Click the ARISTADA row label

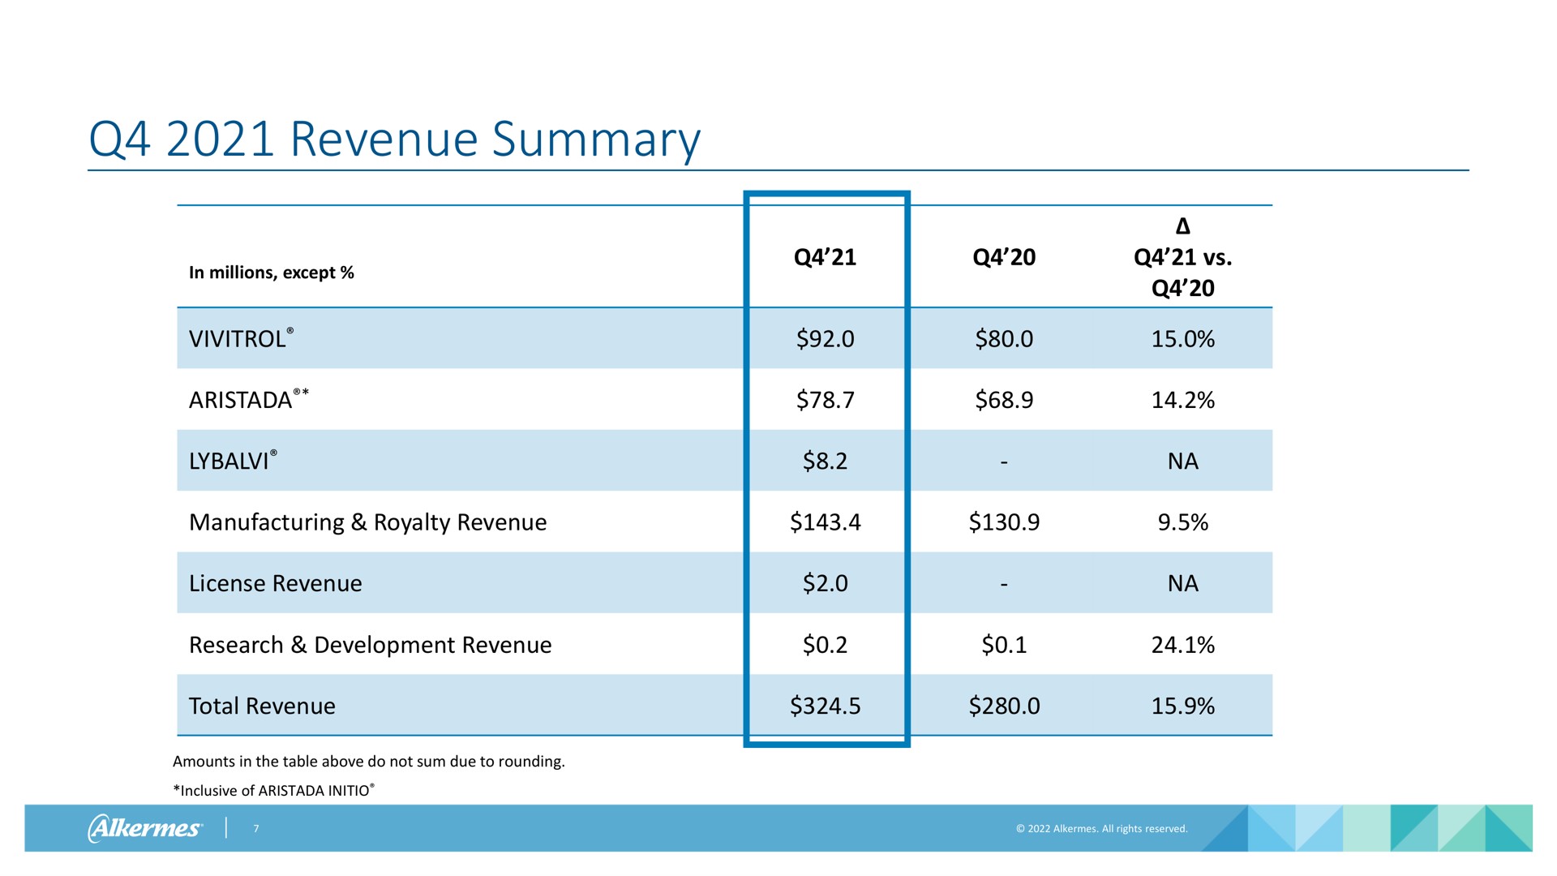tap(248, 399)
